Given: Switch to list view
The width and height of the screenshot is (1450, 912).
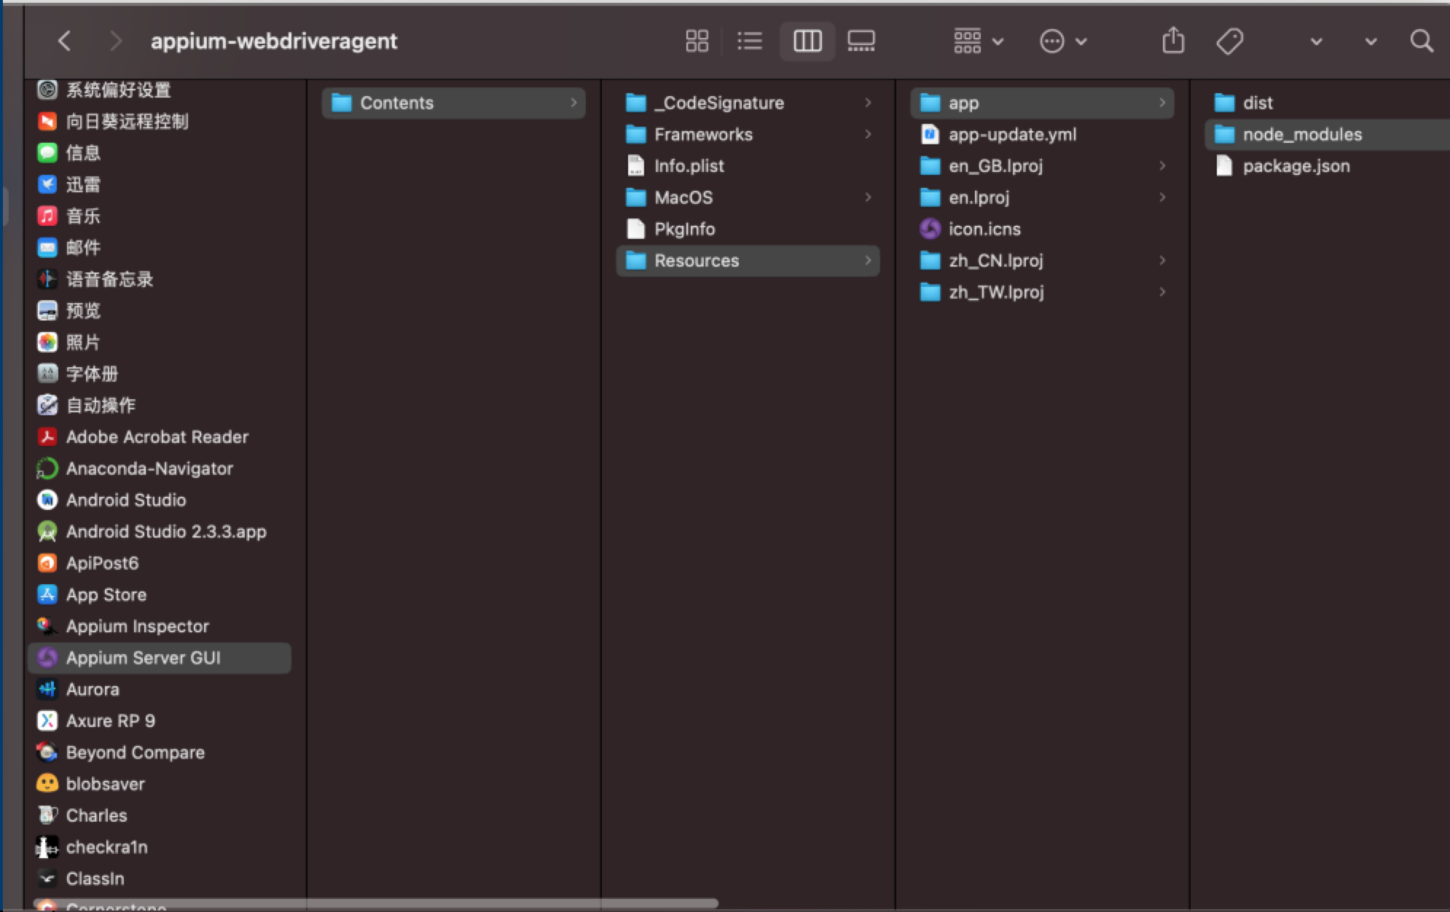Looking at the screenshot, I should click(x=750, y=41).
